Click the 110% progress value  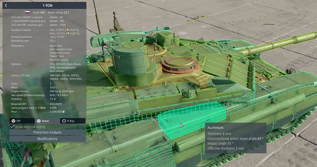53,108
